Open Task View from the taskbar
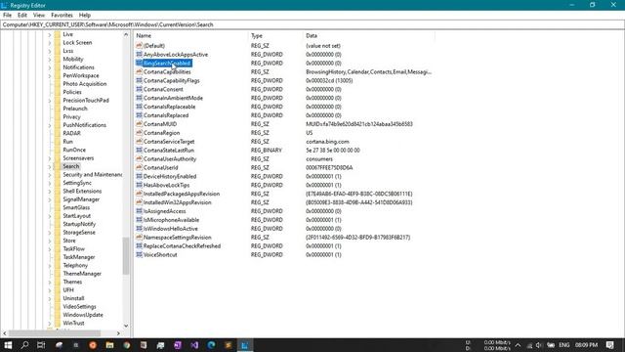This screenshot has width=625, height=352. (x=41, y=345)
